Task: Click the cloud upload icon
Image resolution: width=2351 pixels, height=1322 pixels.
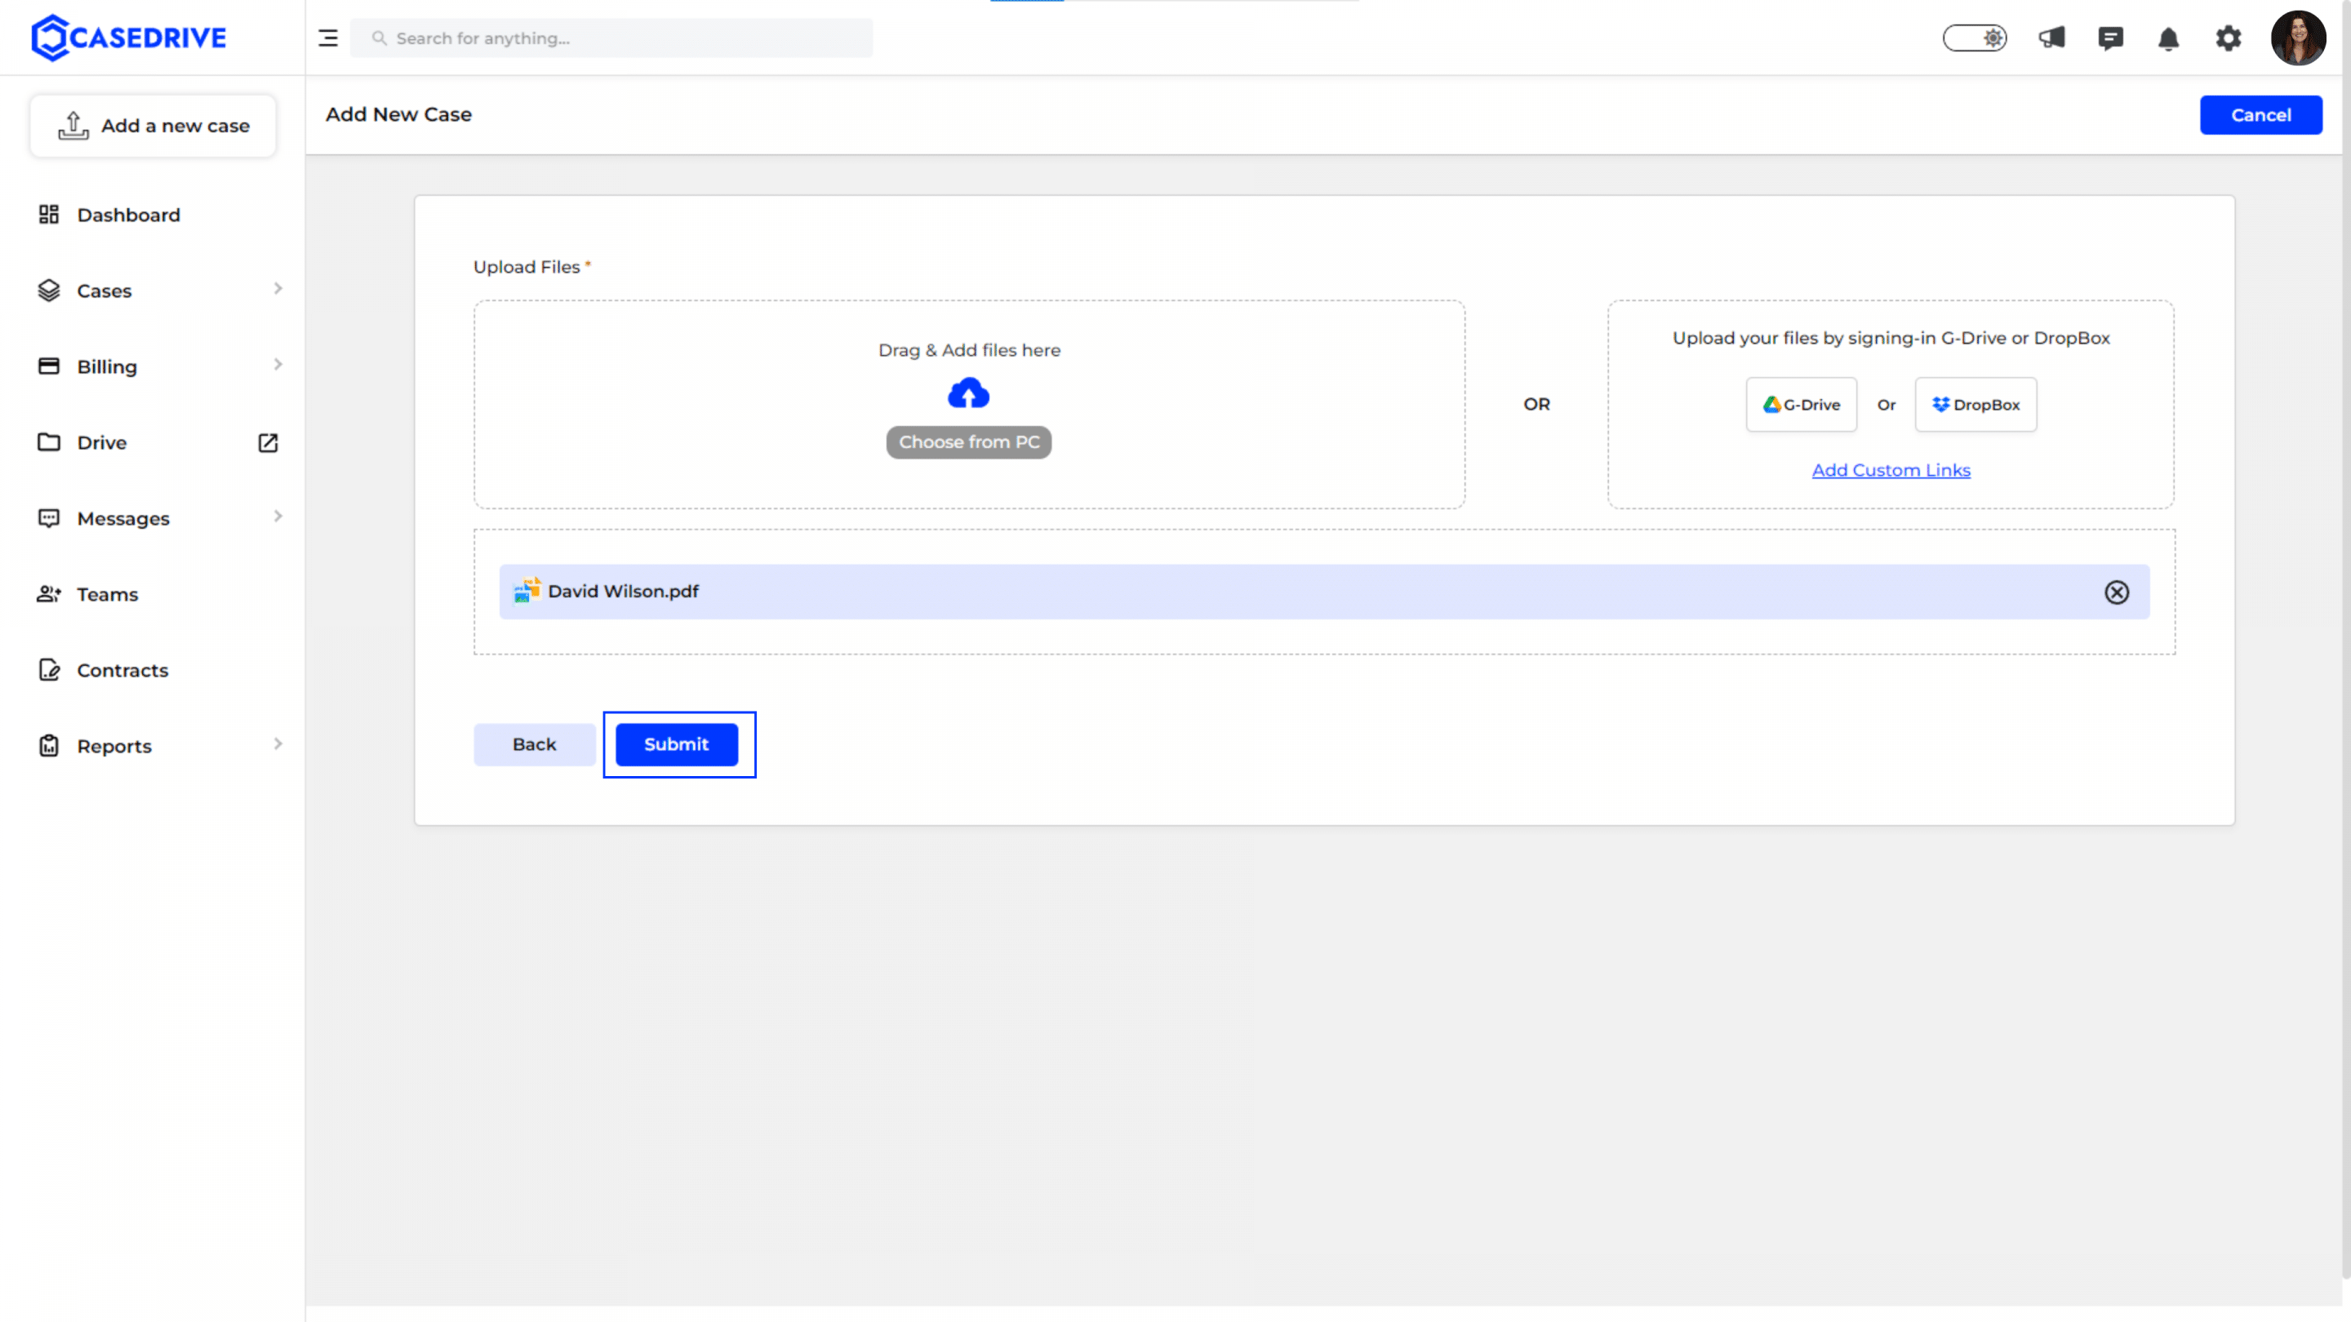Action: [968, 394]
